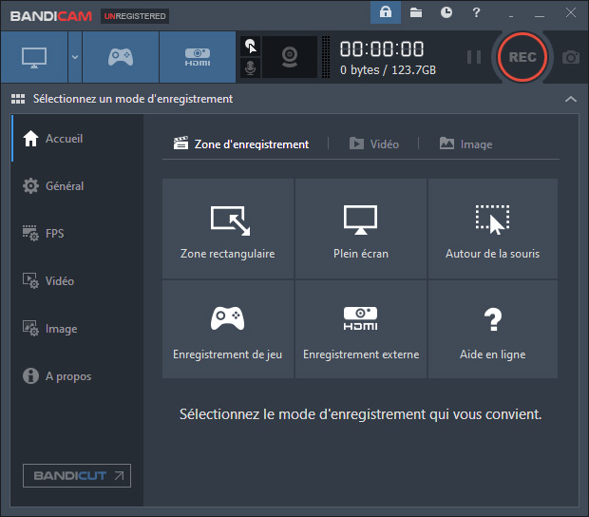Switch to the Image top tab
589x517 pixels.
click(x=465, y=144)
